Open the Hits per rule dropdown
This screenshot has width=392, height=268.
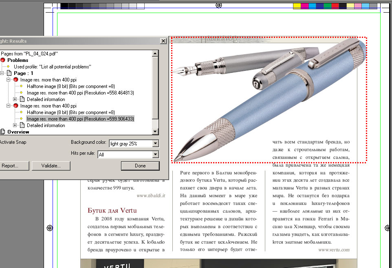point(156,154)
